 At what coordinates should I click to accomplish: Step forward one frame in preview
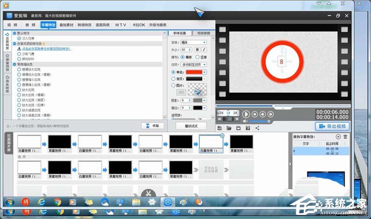tap(270, 114)
